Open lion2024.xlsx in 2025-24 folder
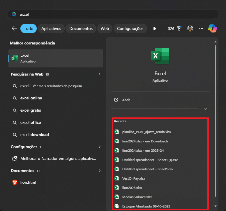Viewport: 226px width, 211px height. (x=160, y=151)
